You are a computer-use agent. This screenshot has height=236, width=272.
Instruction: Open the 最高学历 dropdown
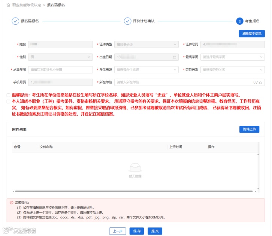(x=232, y=57)
